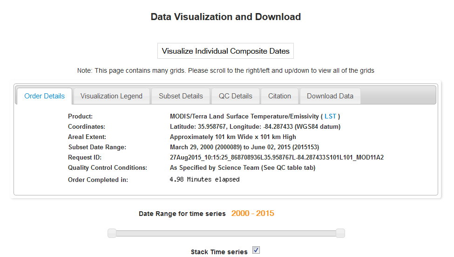Click the Request ID value text

click(x=277, y=157)
